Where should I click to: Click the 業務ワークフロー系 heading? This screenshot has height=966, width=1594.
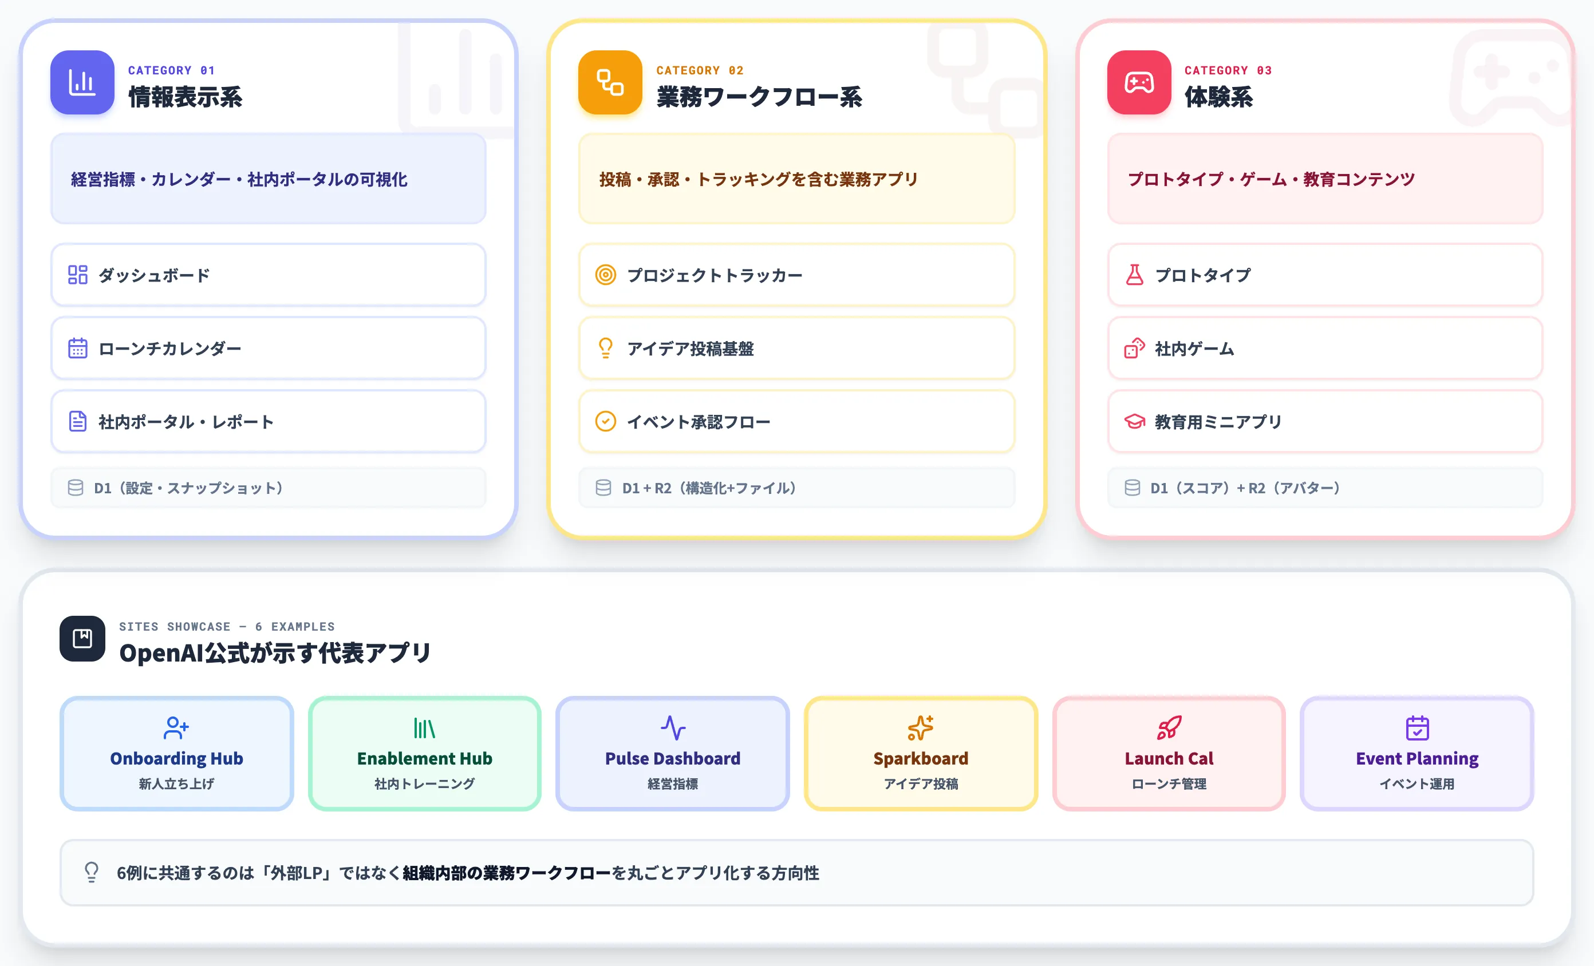[759, 97]
